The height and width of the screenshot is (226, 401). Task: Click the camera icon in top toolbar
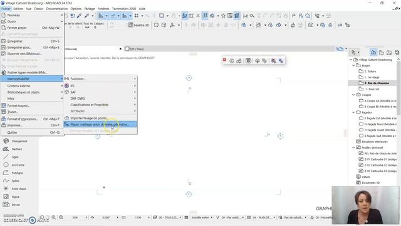(x=311, y=25)
